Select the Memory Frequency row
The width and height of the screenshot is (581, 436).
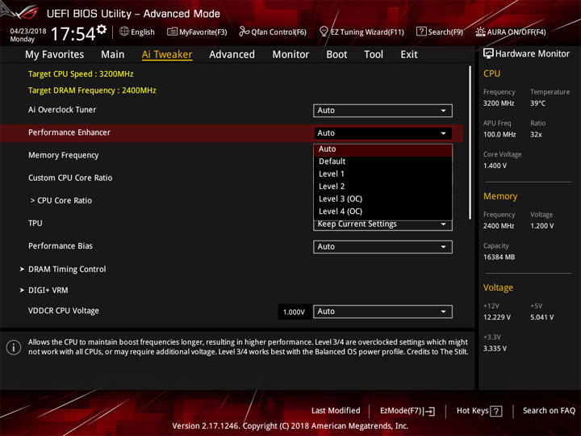(64, 155)
